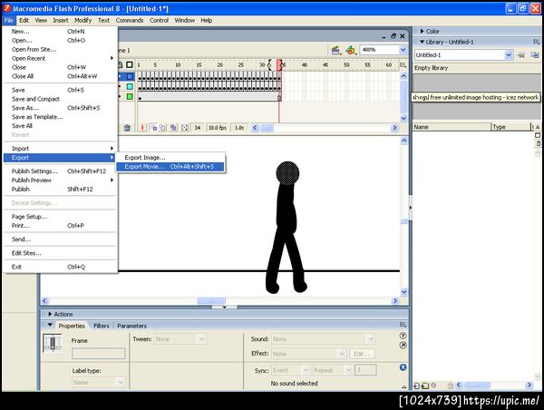Select Publish Settings... menu item
This screenshot has height=410, width=544.
pyautogui.click(x=60, y=171)
